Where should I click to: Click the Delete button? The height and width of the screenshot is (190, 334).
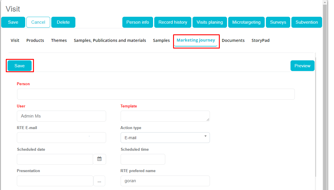(x=63, y=22)
